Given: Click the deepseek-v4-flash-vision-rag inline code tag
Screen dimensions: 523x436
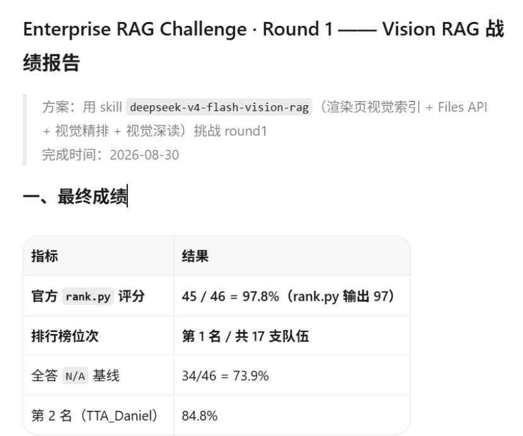Looking at the screenshot, I should click(219, 107).
